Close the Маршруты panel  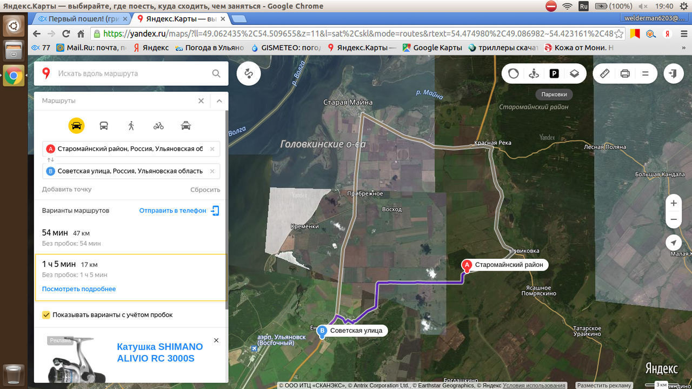pyautogui.click(x=201, y=101)
